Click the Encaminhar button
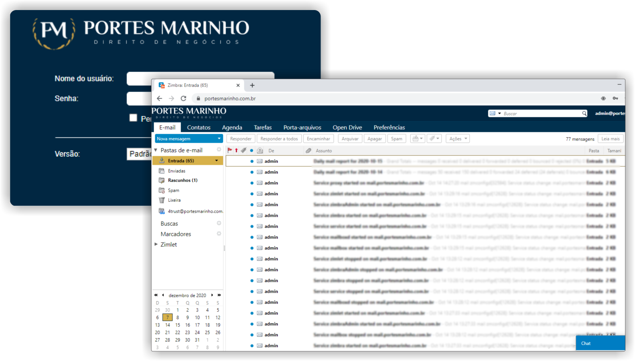The image size is (635, 361). (319, 139)
